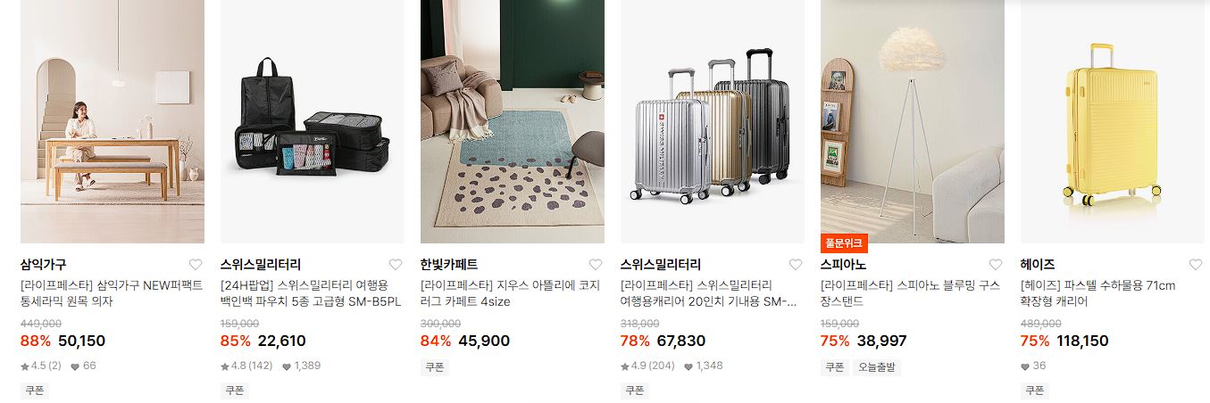Open black travel pouch set image
The image size is (1210, 403).
click(313, 121)
